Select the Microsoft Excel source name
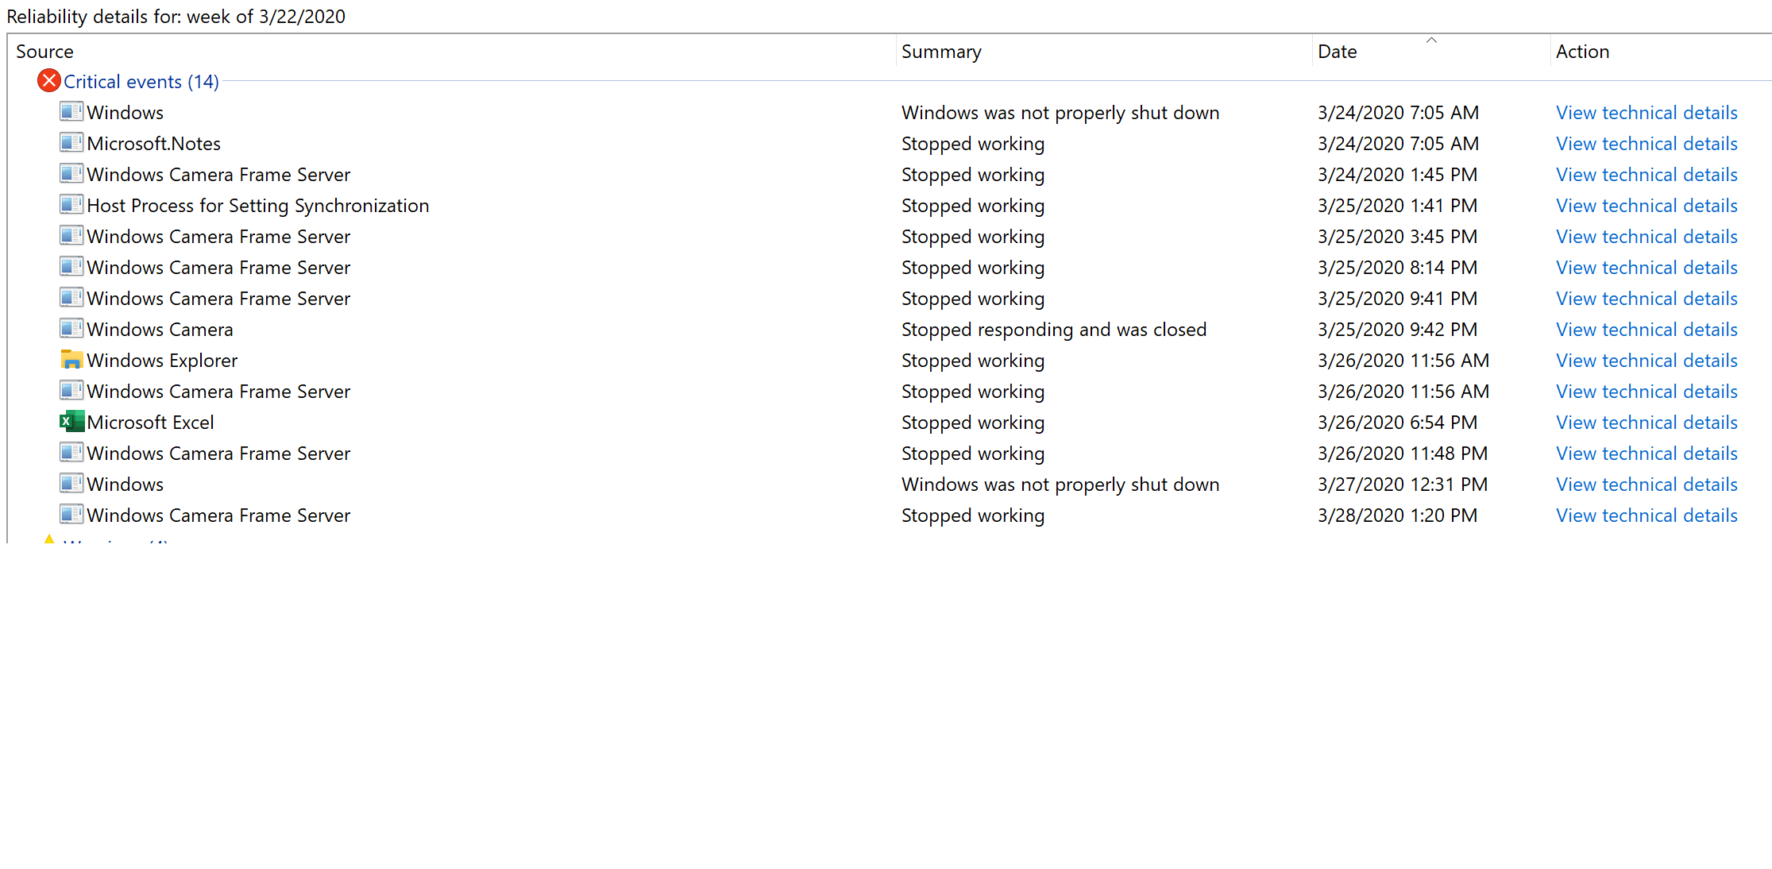This screenshot has height=869, width=1772. coord(151,423)
